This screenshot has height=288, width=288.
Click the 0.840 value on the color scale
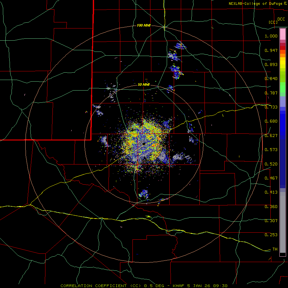pos(271,79)
